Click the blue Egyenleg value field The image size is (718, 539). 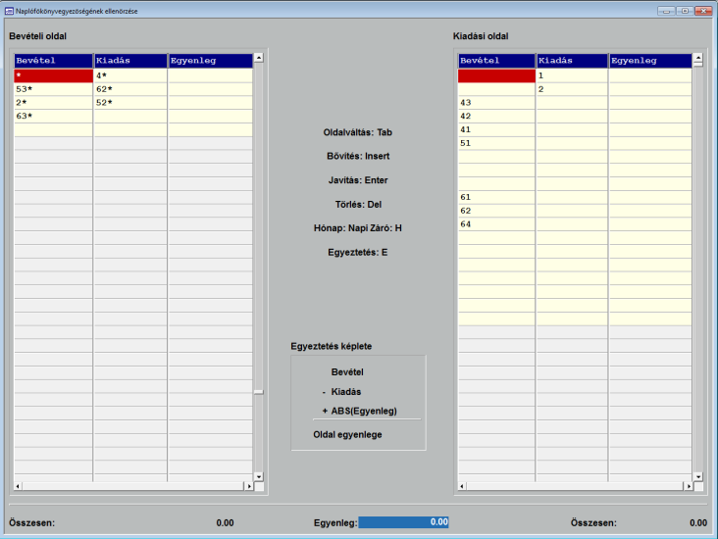coord(403,522)
